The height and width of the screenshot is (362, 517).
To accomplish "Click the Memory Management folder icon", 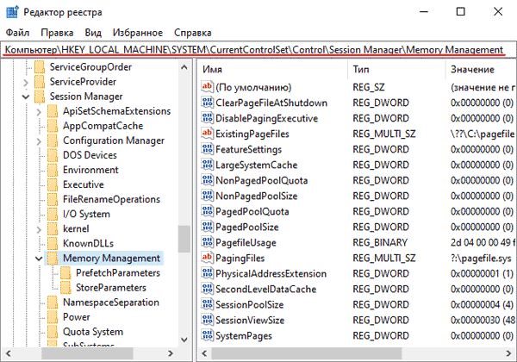I will pyautogui.click(x=53, y=259).
